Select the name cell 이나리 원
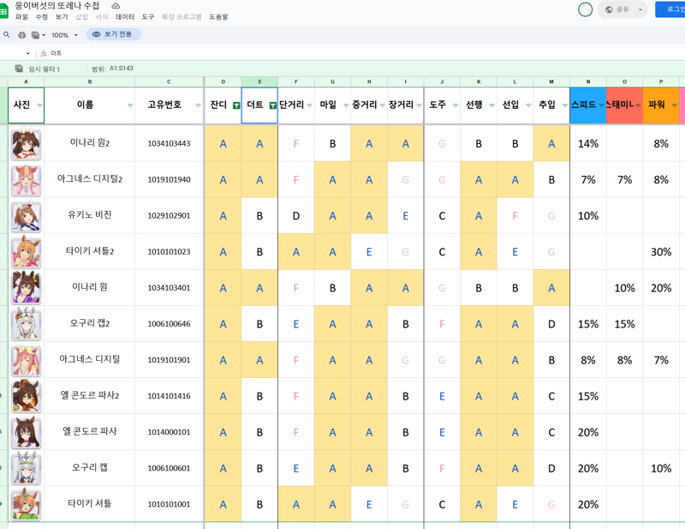This screenshot has height=529, width=685. click(x=90, y=287)
